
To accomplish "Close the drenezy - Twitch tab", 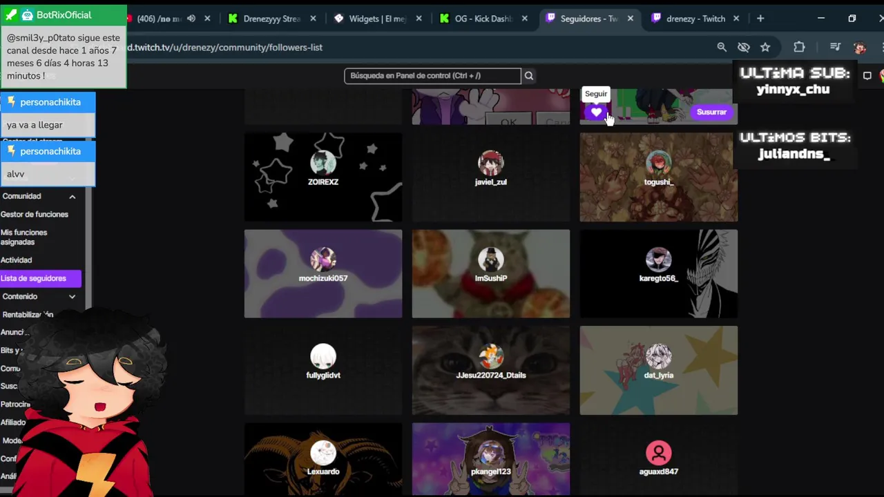I will (x=736, y=19).
